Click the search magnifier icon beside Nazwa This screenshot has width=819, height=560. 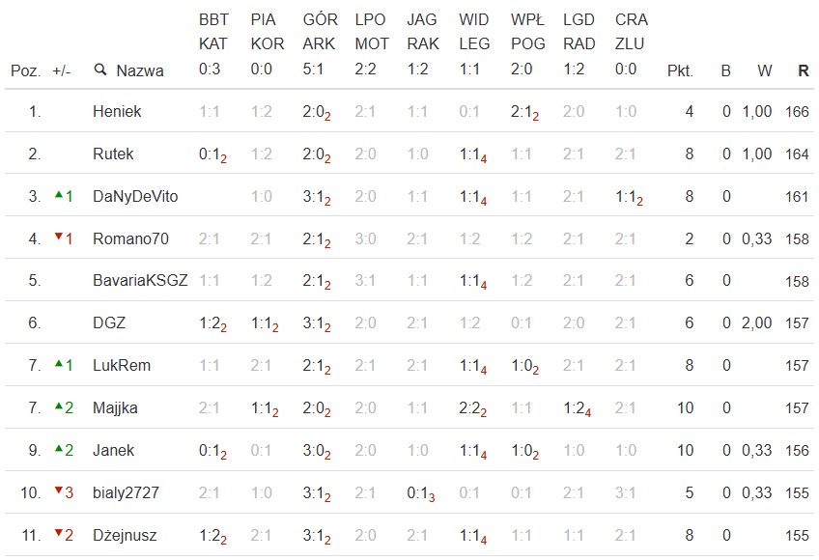pyautogui.click(x=100, y=70)
